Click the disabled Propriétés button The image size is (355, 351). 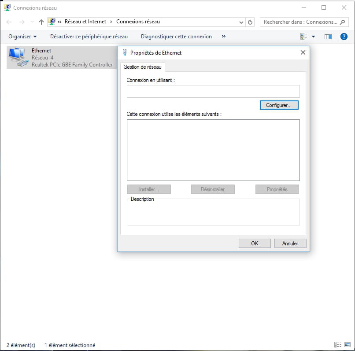point(277,189)
